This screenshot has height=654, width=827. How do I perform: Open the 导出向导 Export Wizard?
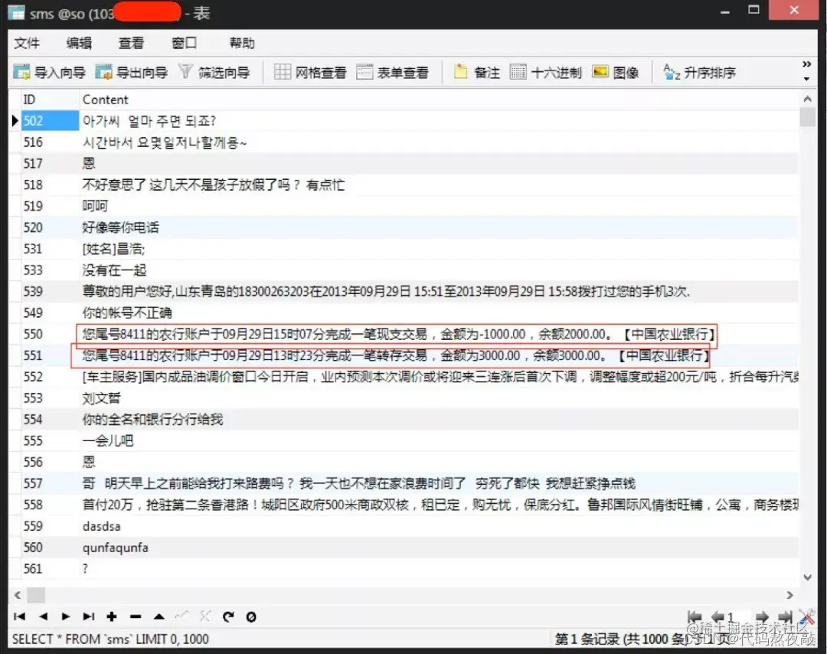(x=130, y=71)
